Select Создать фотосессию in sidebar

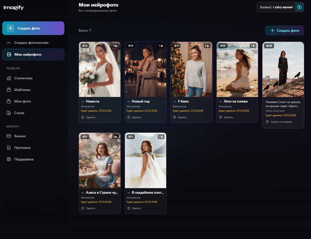(31, 43)
